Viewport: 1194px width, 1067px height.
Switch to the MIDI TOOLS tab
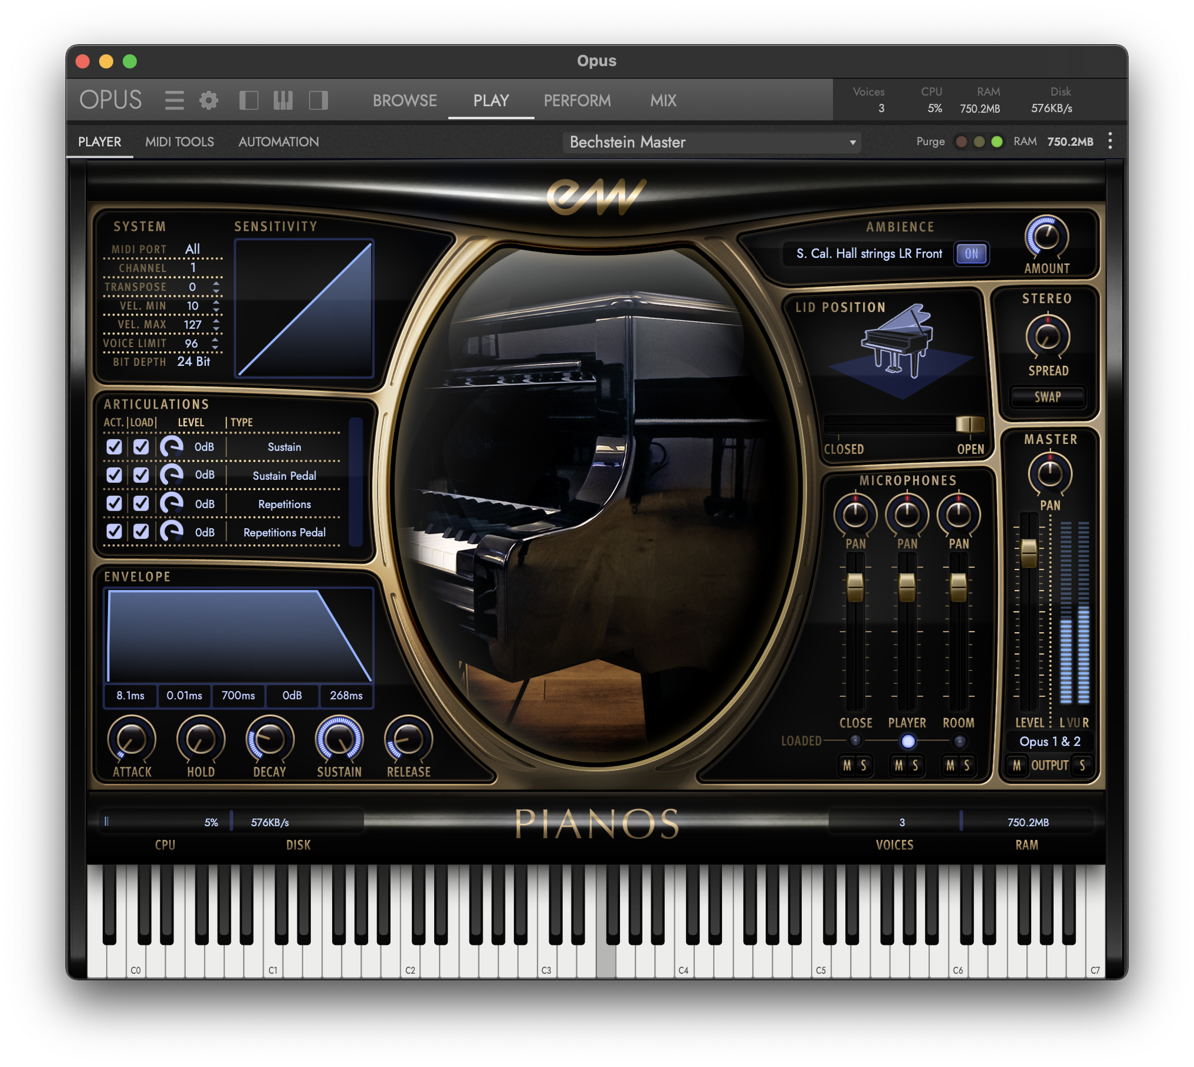(180, 142)
